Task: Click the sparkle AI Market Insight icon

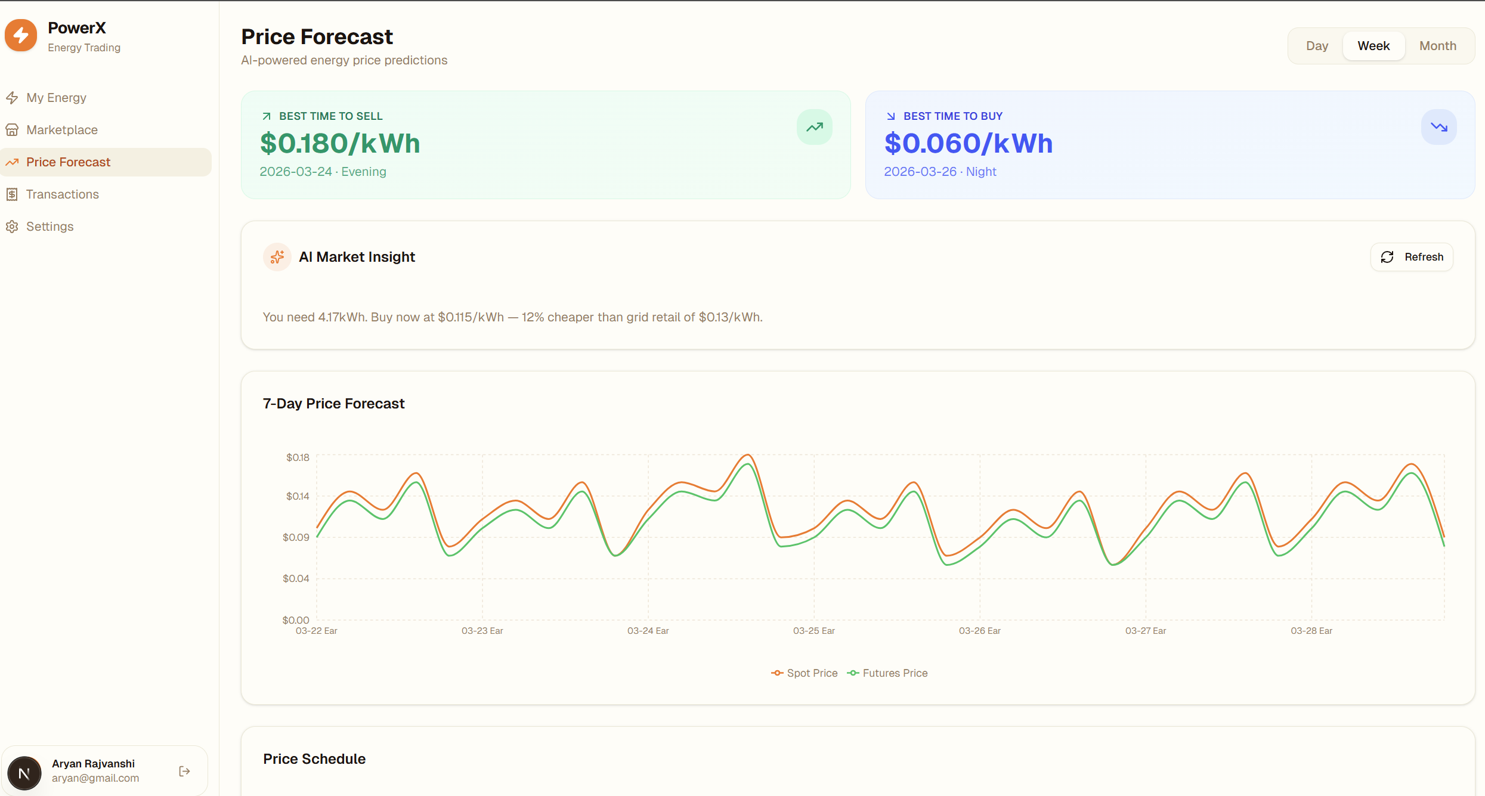Action: pos(277,257)
